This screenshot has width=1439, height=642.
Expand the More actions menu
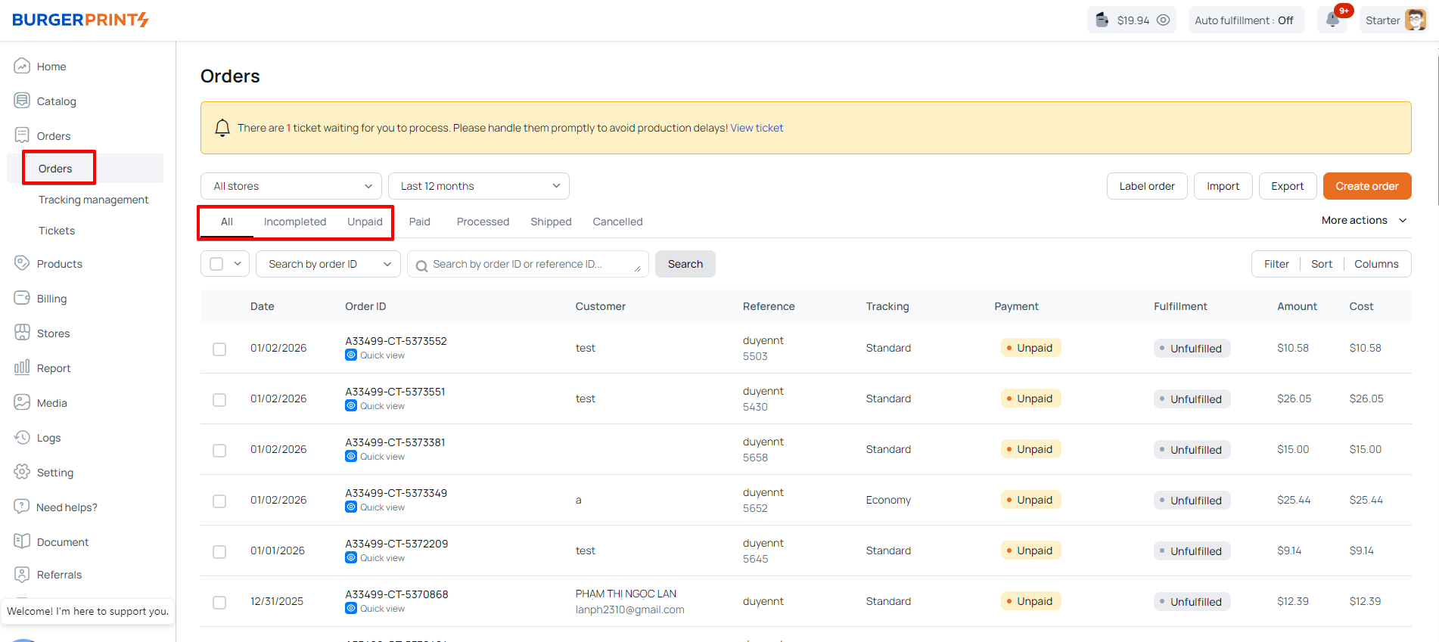1363,220
